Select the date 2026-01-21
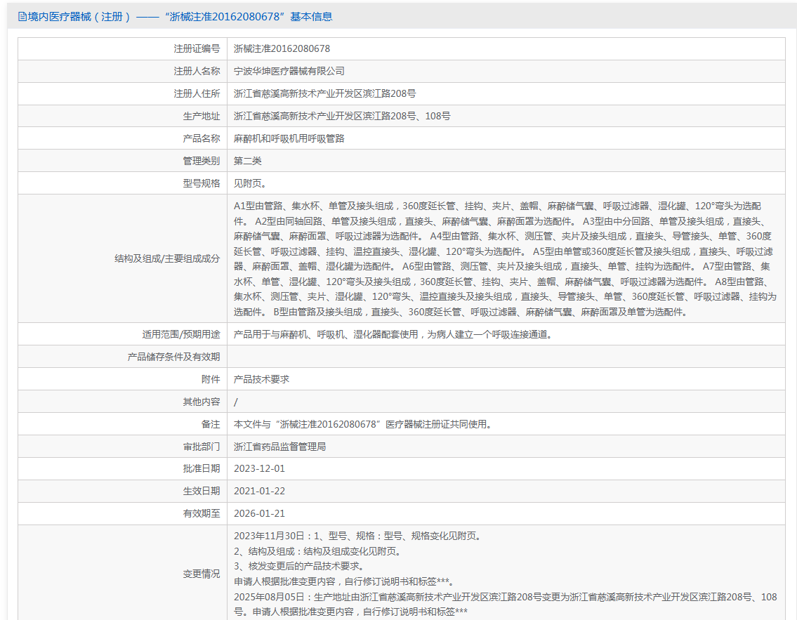Viewport: 797px width, 620px height. pyautogui.click(x=259, y=513)
